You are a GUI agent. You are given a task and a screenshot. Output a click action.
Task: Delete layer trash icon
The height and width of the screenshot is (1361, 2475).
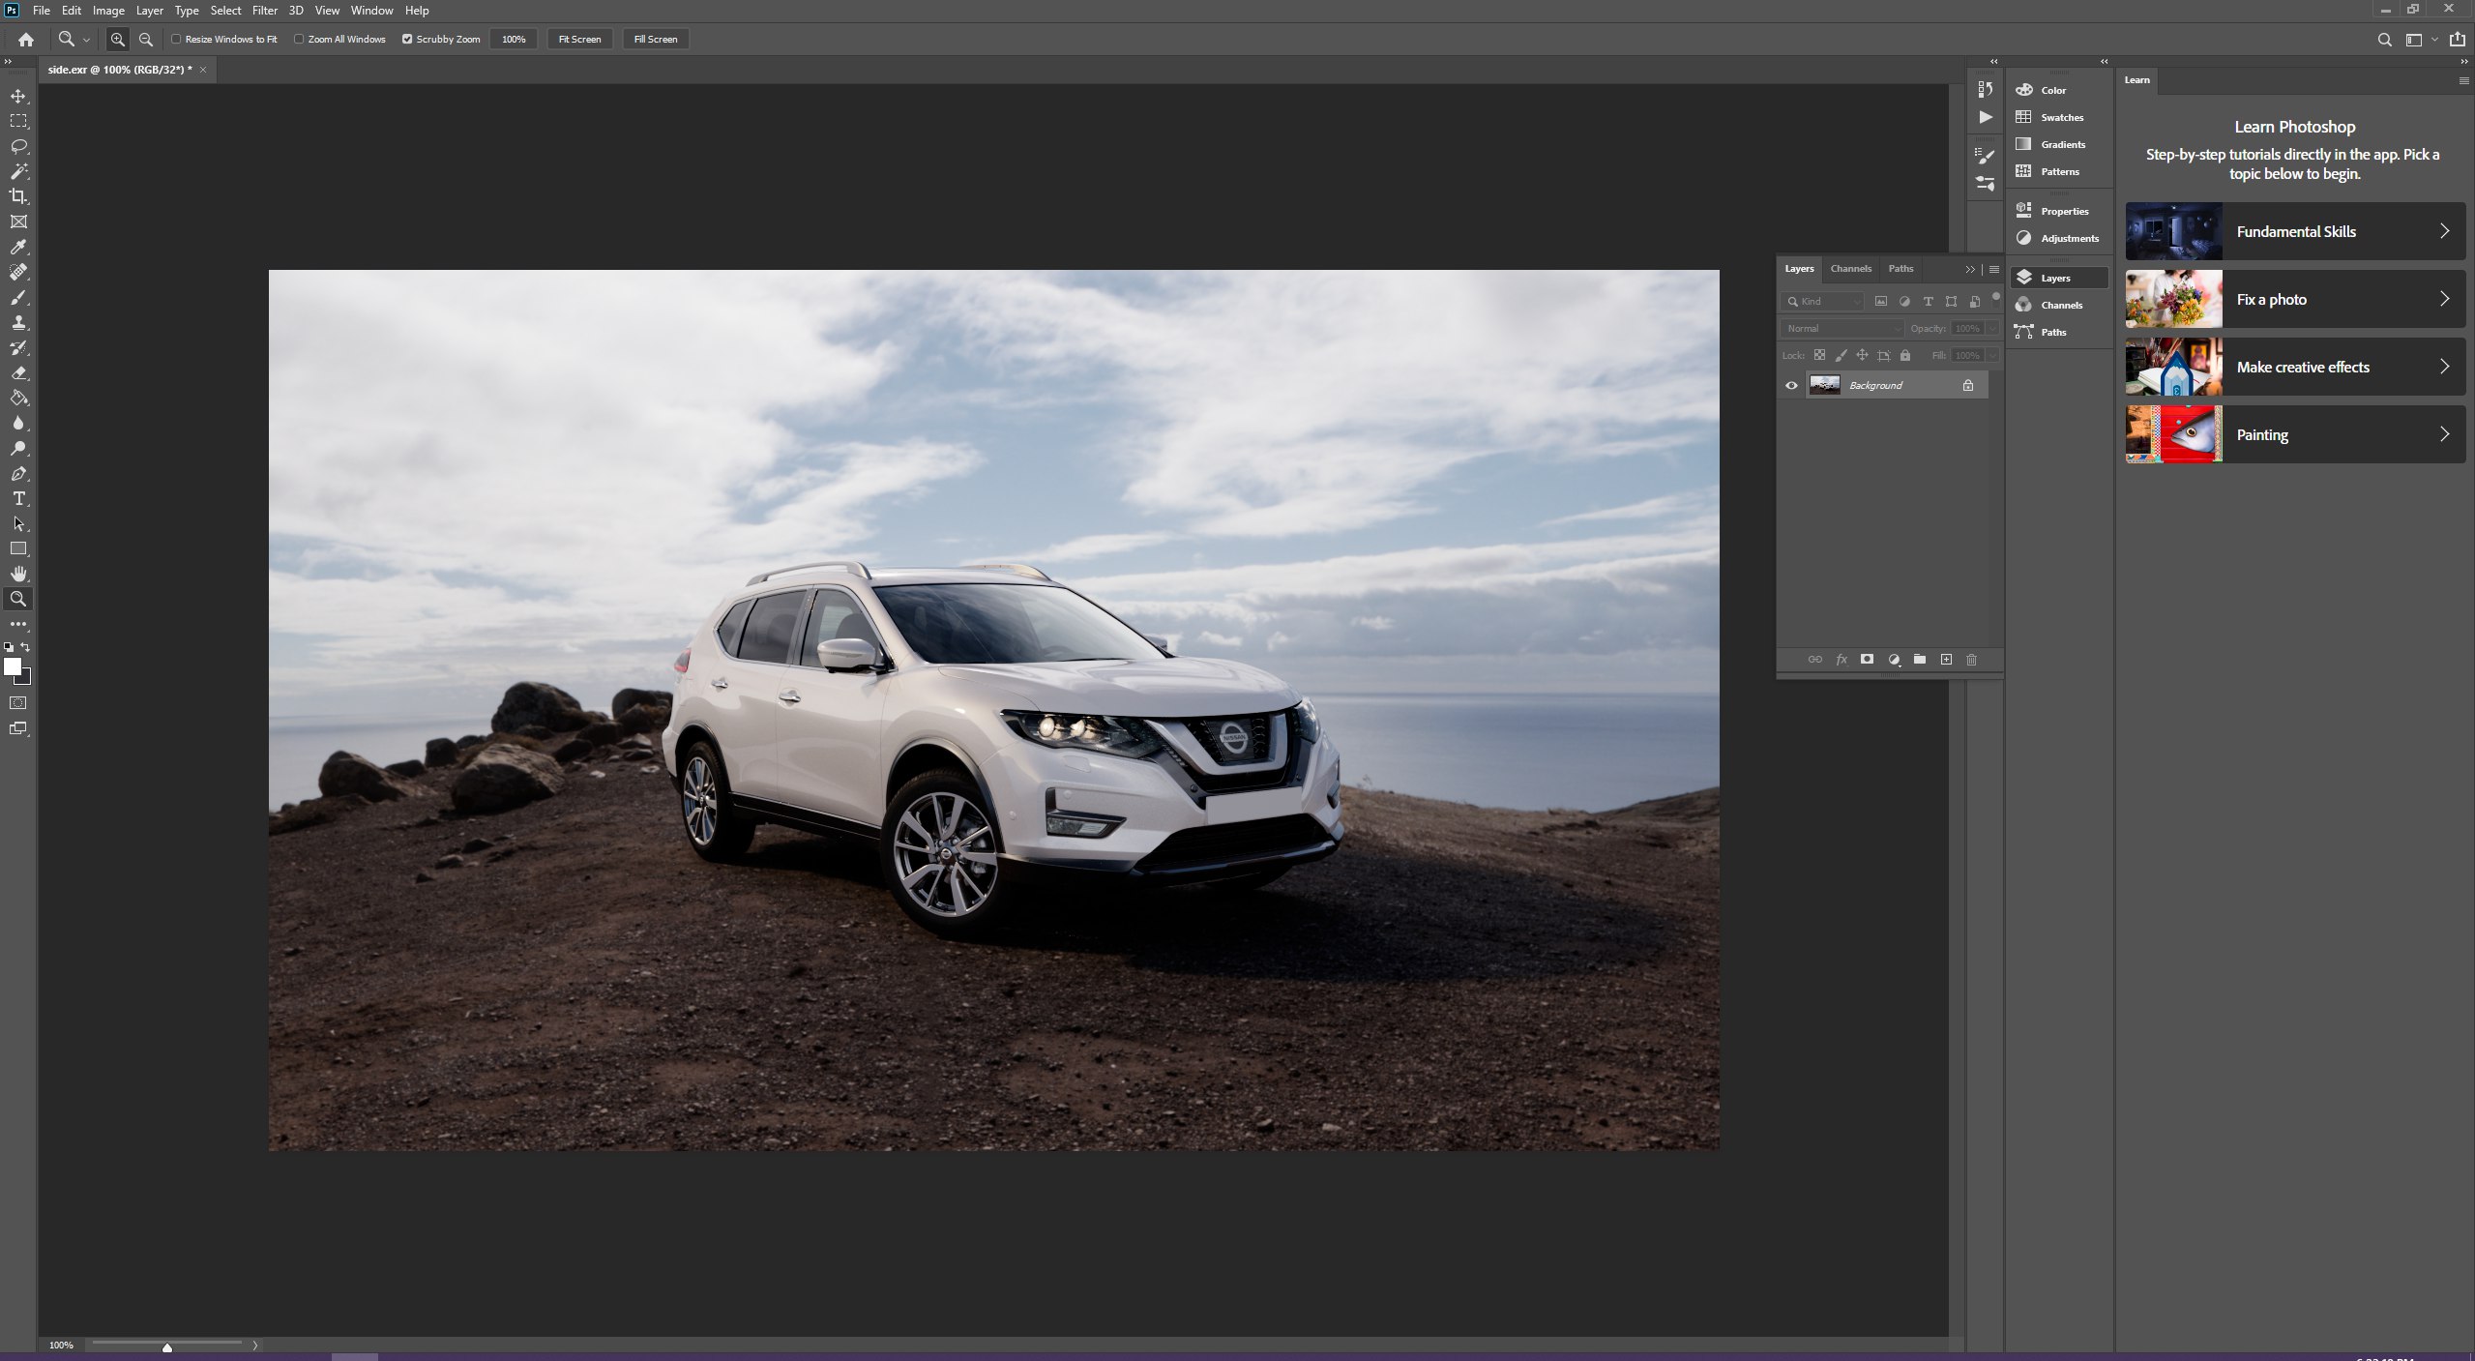pos(1971,660)
